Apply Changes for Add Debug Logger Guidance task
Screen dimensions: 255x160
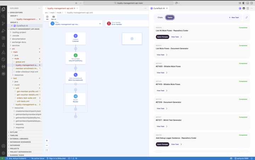163,144
